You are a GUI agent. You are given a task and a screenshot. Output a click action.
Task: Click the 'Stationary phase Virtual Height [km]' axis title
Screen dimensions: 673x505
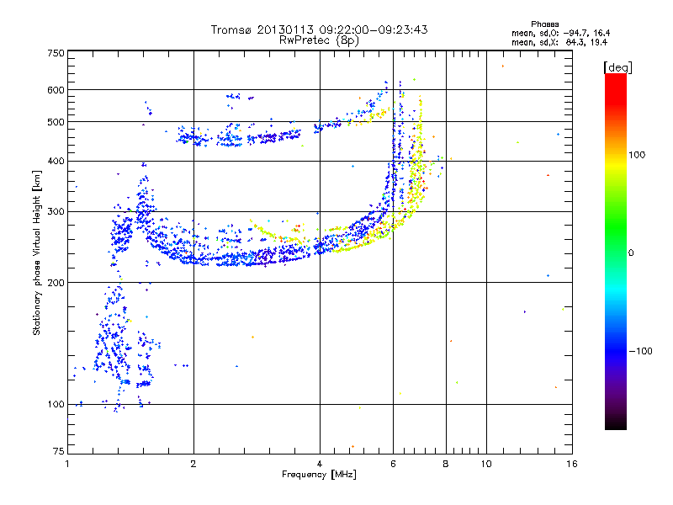37,253
